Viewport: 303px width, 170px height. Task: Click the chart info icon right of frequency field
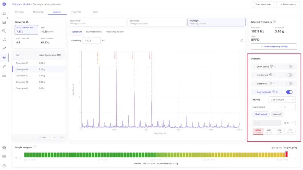point(242,40)
